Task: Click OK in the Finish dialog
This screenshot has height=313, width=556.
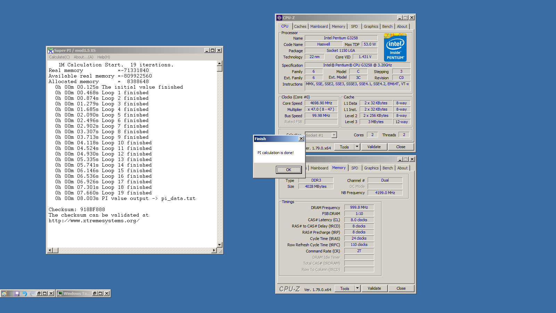Action: coord(288,170)
